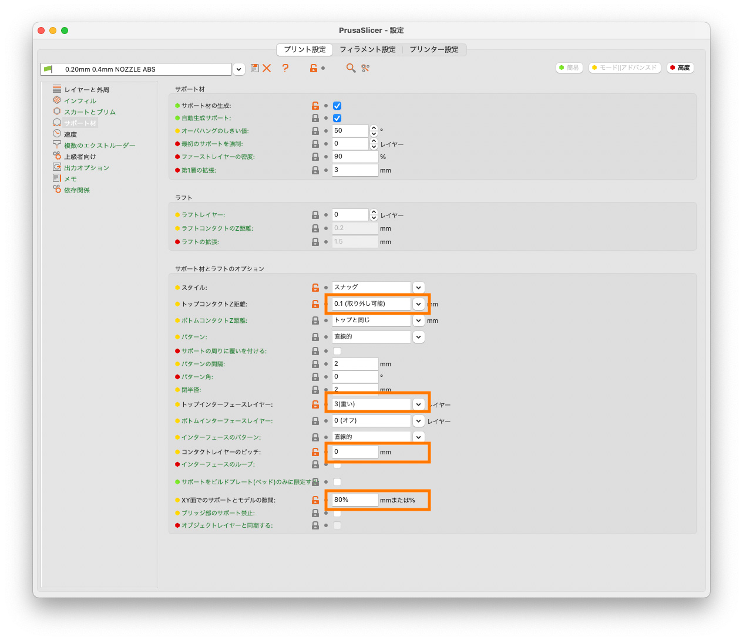Toggle the サポート材の生成 checkbox
This screenshot has width=743, height=641.
click(x=337, y=106)
